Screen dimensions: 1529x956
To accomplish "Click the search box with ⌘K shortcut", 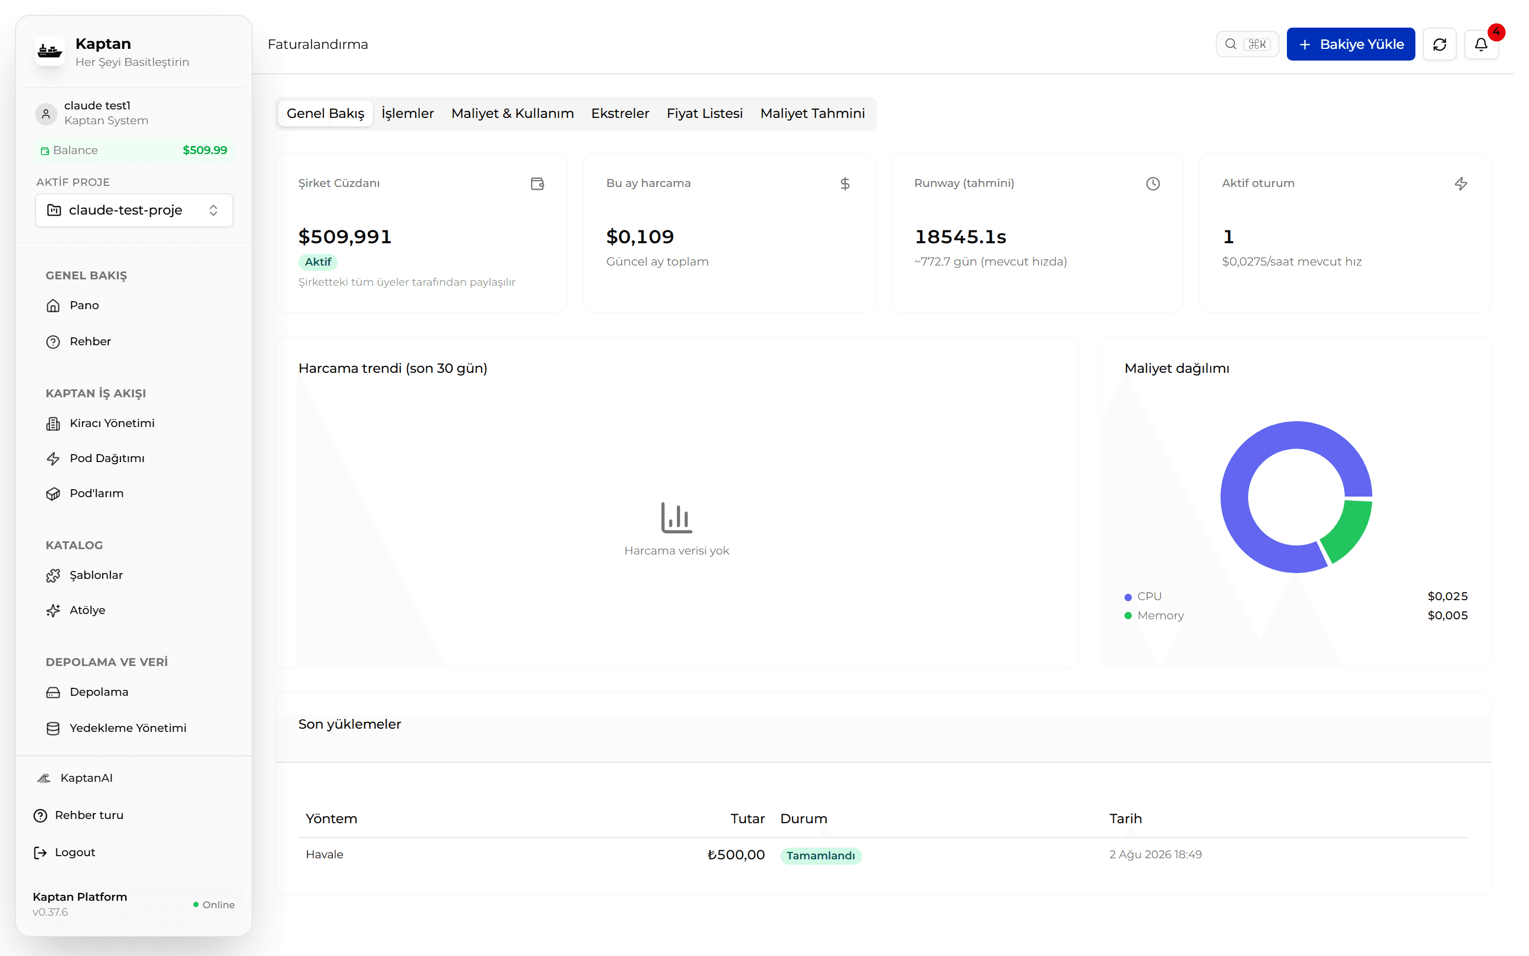I will [x=1247, y=44].
